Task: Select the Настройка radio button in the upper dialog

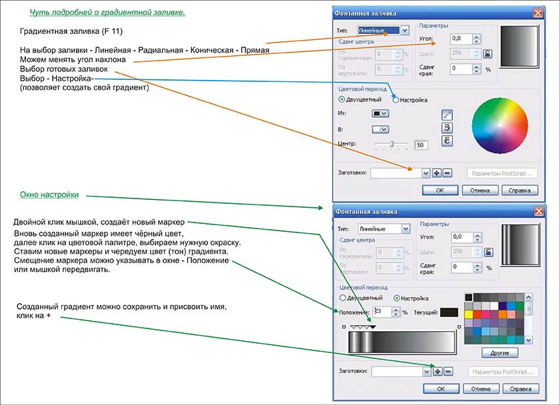Action: point(396,100)
